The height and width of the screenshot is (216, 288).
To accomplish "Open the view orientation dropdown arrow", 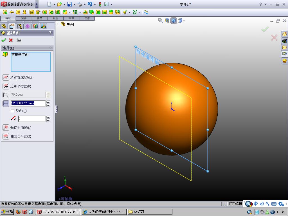I will click(x=184, y=21).
